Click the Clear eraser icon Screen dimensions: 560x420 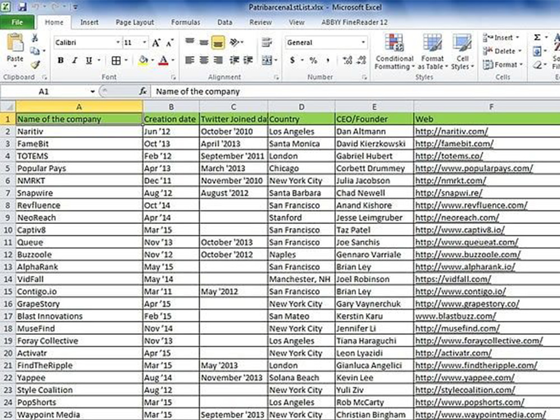tap(537, 64)
